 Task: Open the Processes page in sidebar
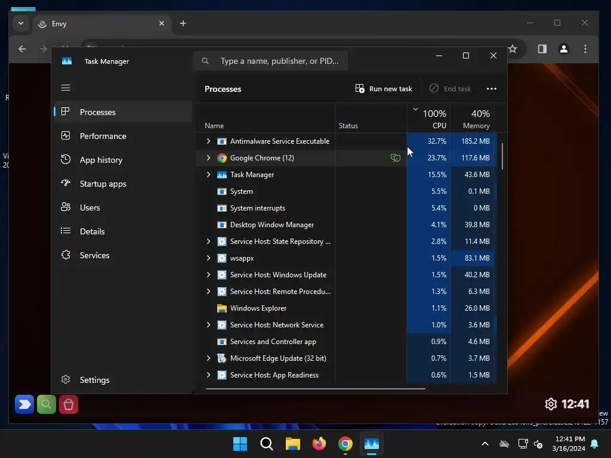point(123,112)
